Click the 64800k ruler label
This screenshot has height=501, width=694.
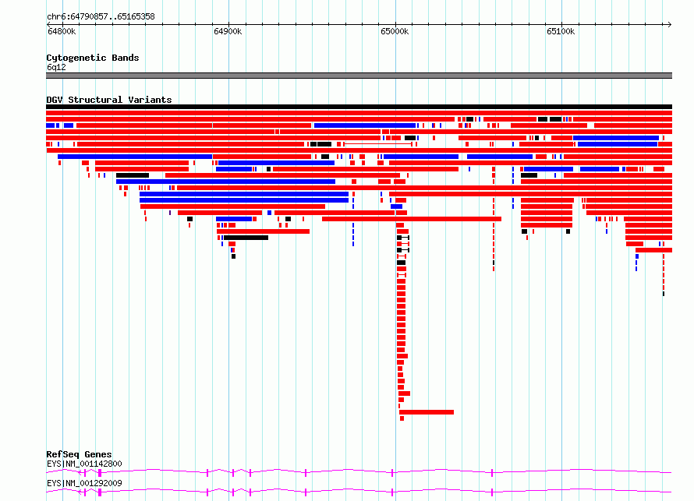tap(62, 31)
